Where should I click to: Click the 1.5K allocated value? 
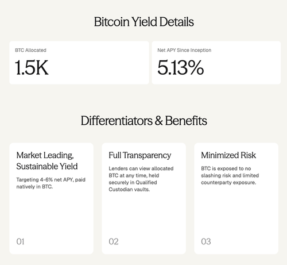click(32, 67)
